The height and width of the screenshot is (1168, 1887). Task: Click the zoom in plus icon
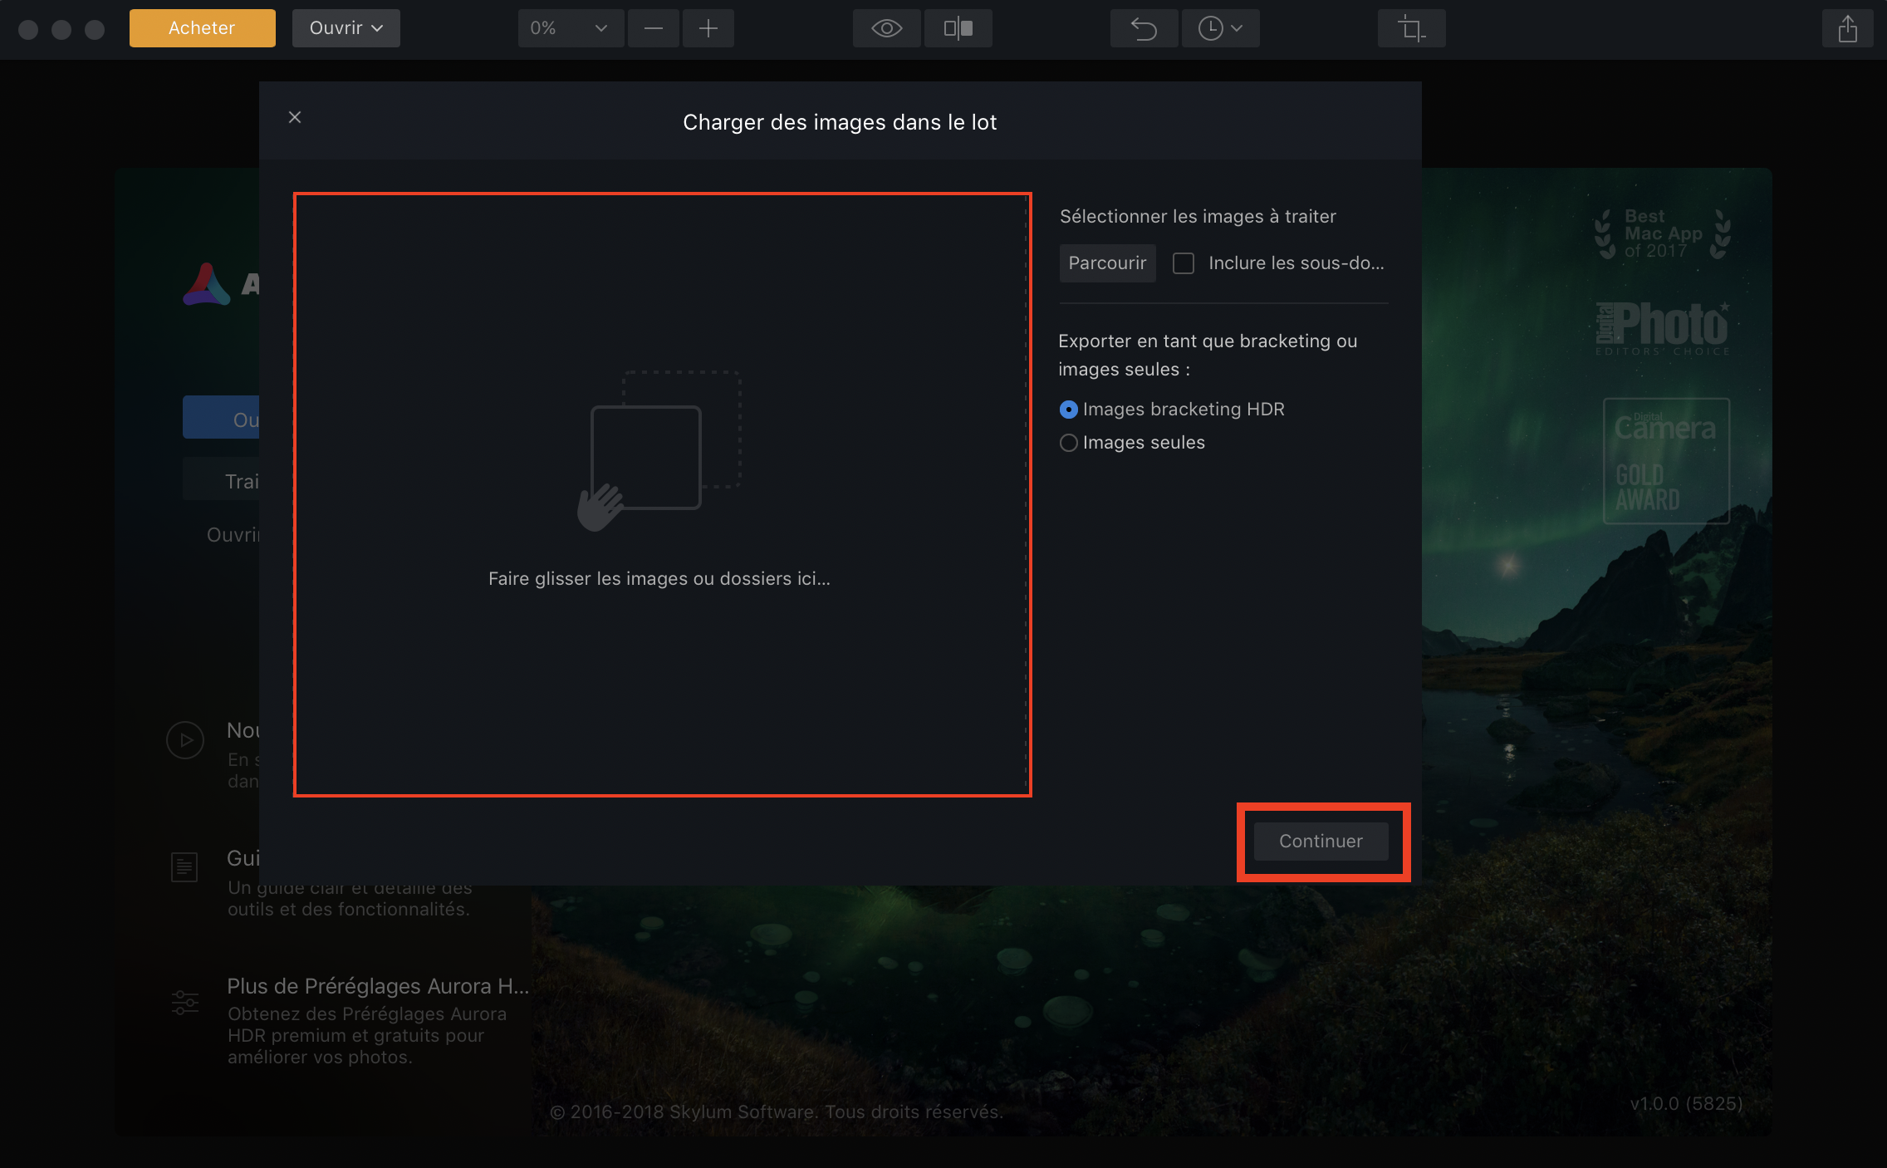pos(708,28)
